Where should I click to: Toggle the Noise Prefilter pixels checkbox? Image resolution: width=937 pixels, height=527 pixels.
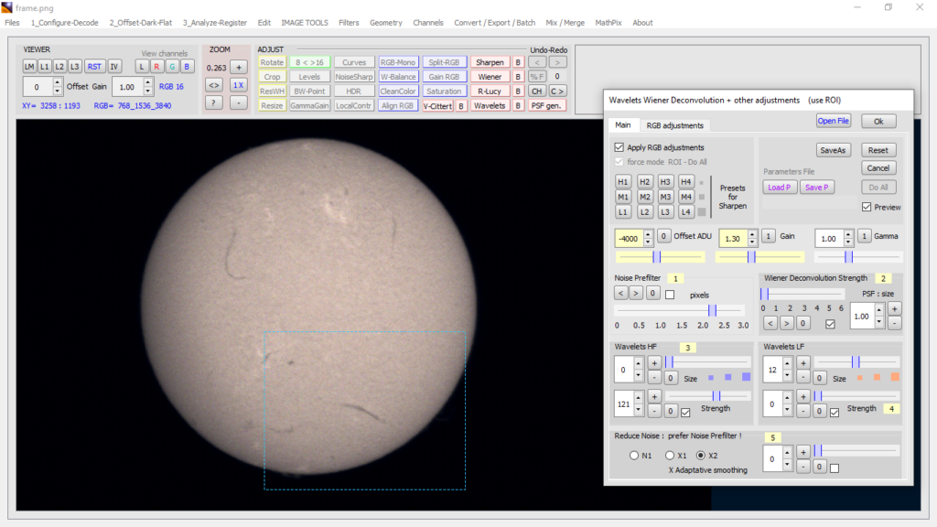click(670, 295)
